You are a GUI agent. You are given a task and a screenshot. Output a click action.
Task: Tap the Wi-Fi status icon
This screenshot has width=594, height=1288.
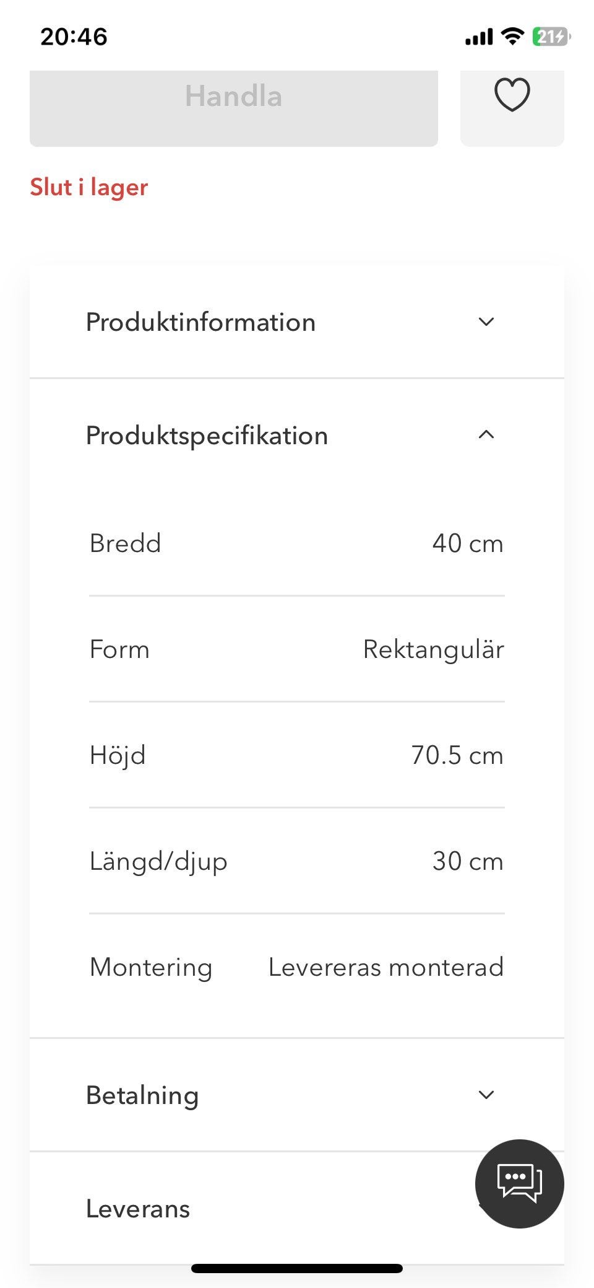pyautogui.click(x=512, y=37)
